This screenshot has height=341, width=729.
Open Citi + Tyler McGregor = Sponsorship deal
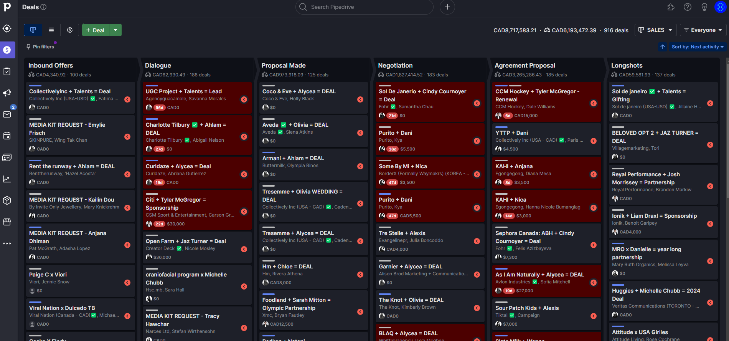[x=197, y=210]
